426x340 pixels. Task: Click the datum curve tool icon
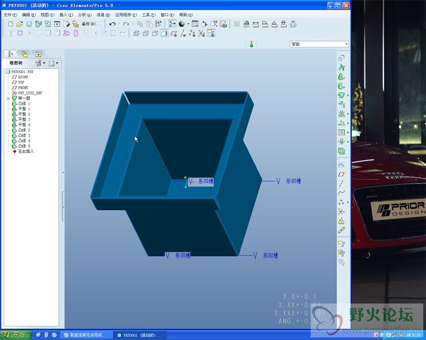[341, 193]
